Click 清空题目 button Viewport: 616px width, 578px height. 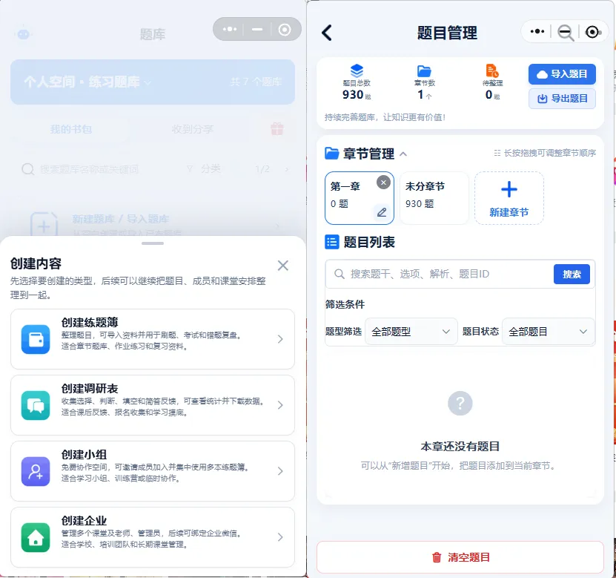(x=460, y=557)
